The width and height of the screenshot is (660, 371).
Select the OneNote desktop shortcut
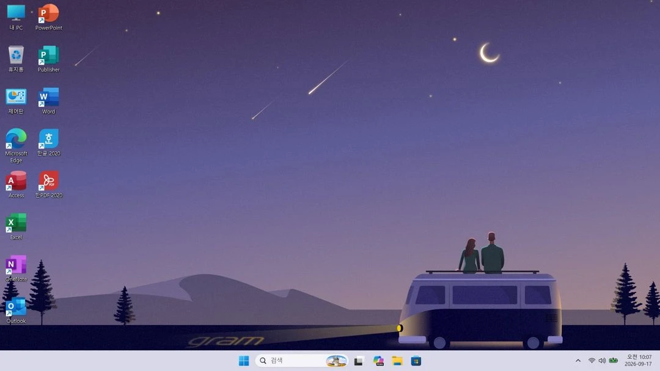click(16, 268)
